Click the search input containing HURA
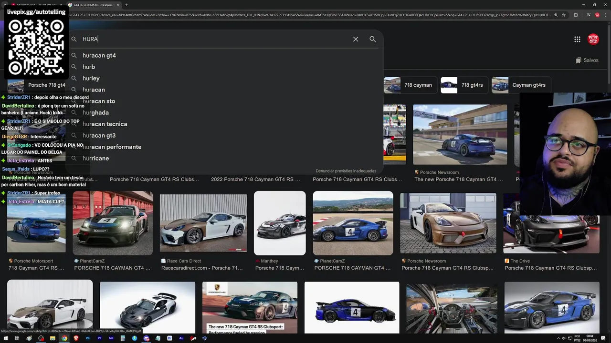This screenshot has height=343, width=611. (x=215, y=39)
